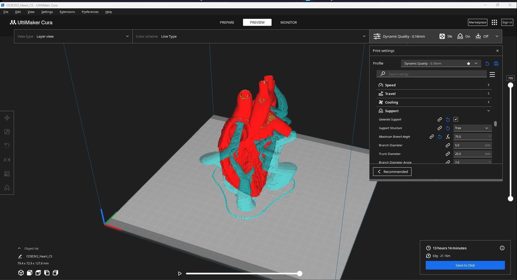
Task: Collapse the Support settings category
Action: pos(434,111)
